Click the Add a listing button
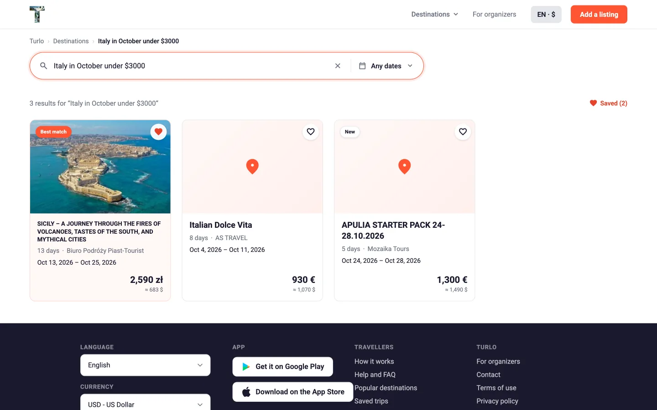Viewport: 657px width, 410px height. [x=599, y=14]
